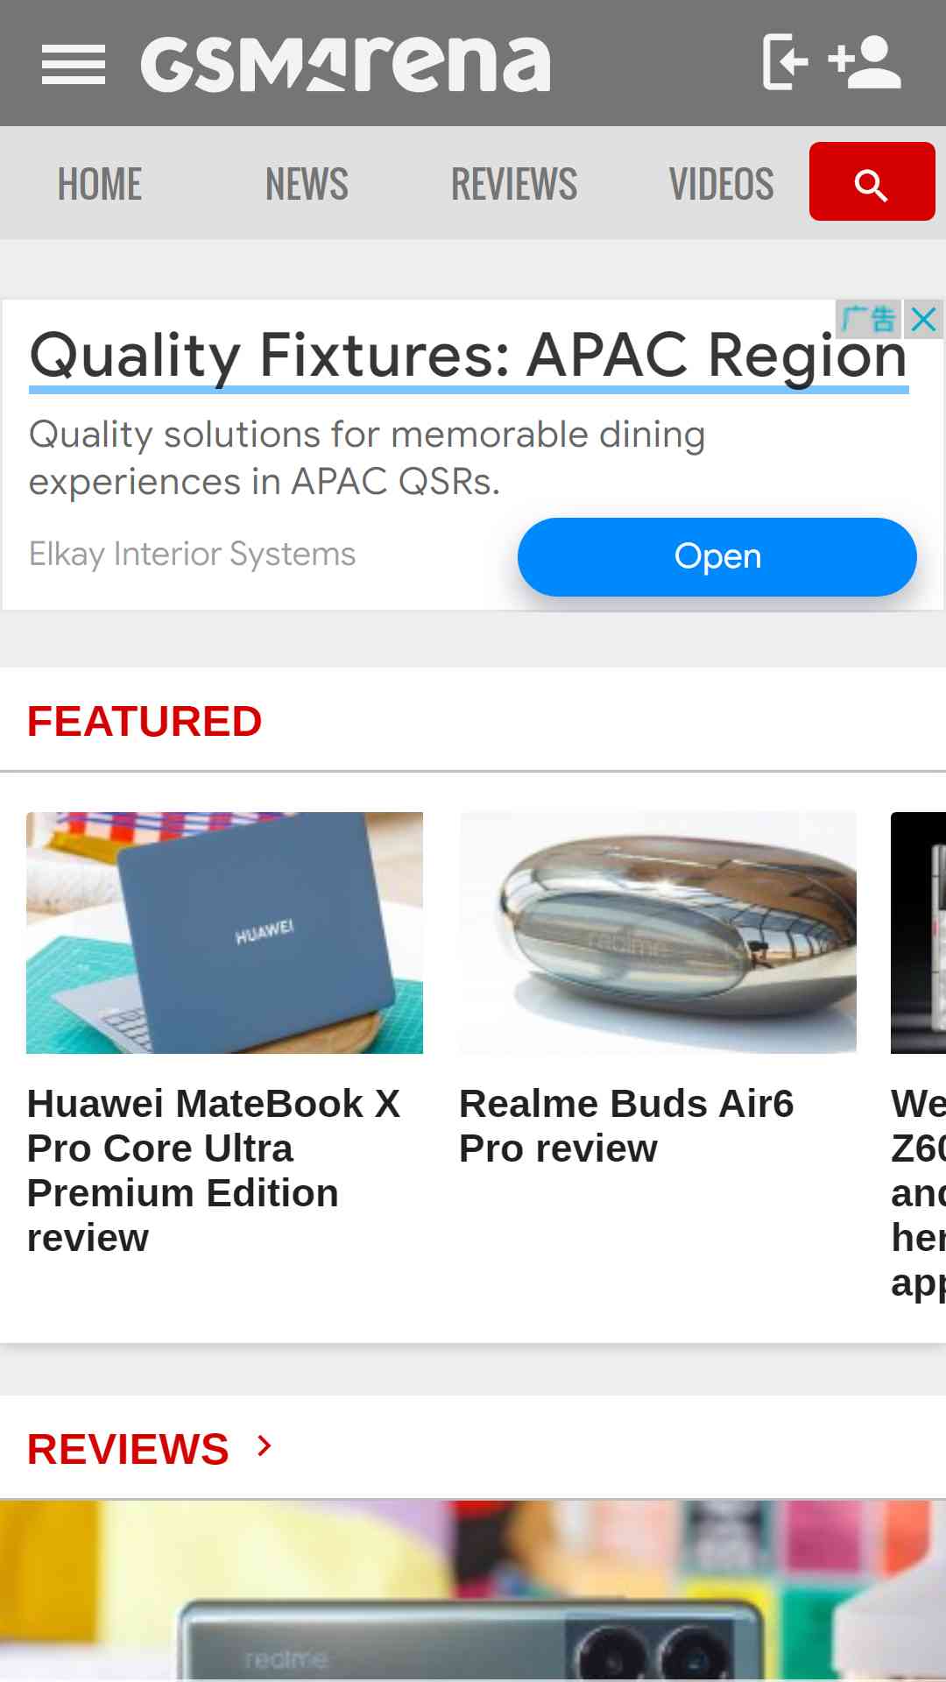Image resolution: width=946 pixels, height=1682 pixels.
Task: Expand Reviews section via chevron arrow
Action: click(265, 1445)
